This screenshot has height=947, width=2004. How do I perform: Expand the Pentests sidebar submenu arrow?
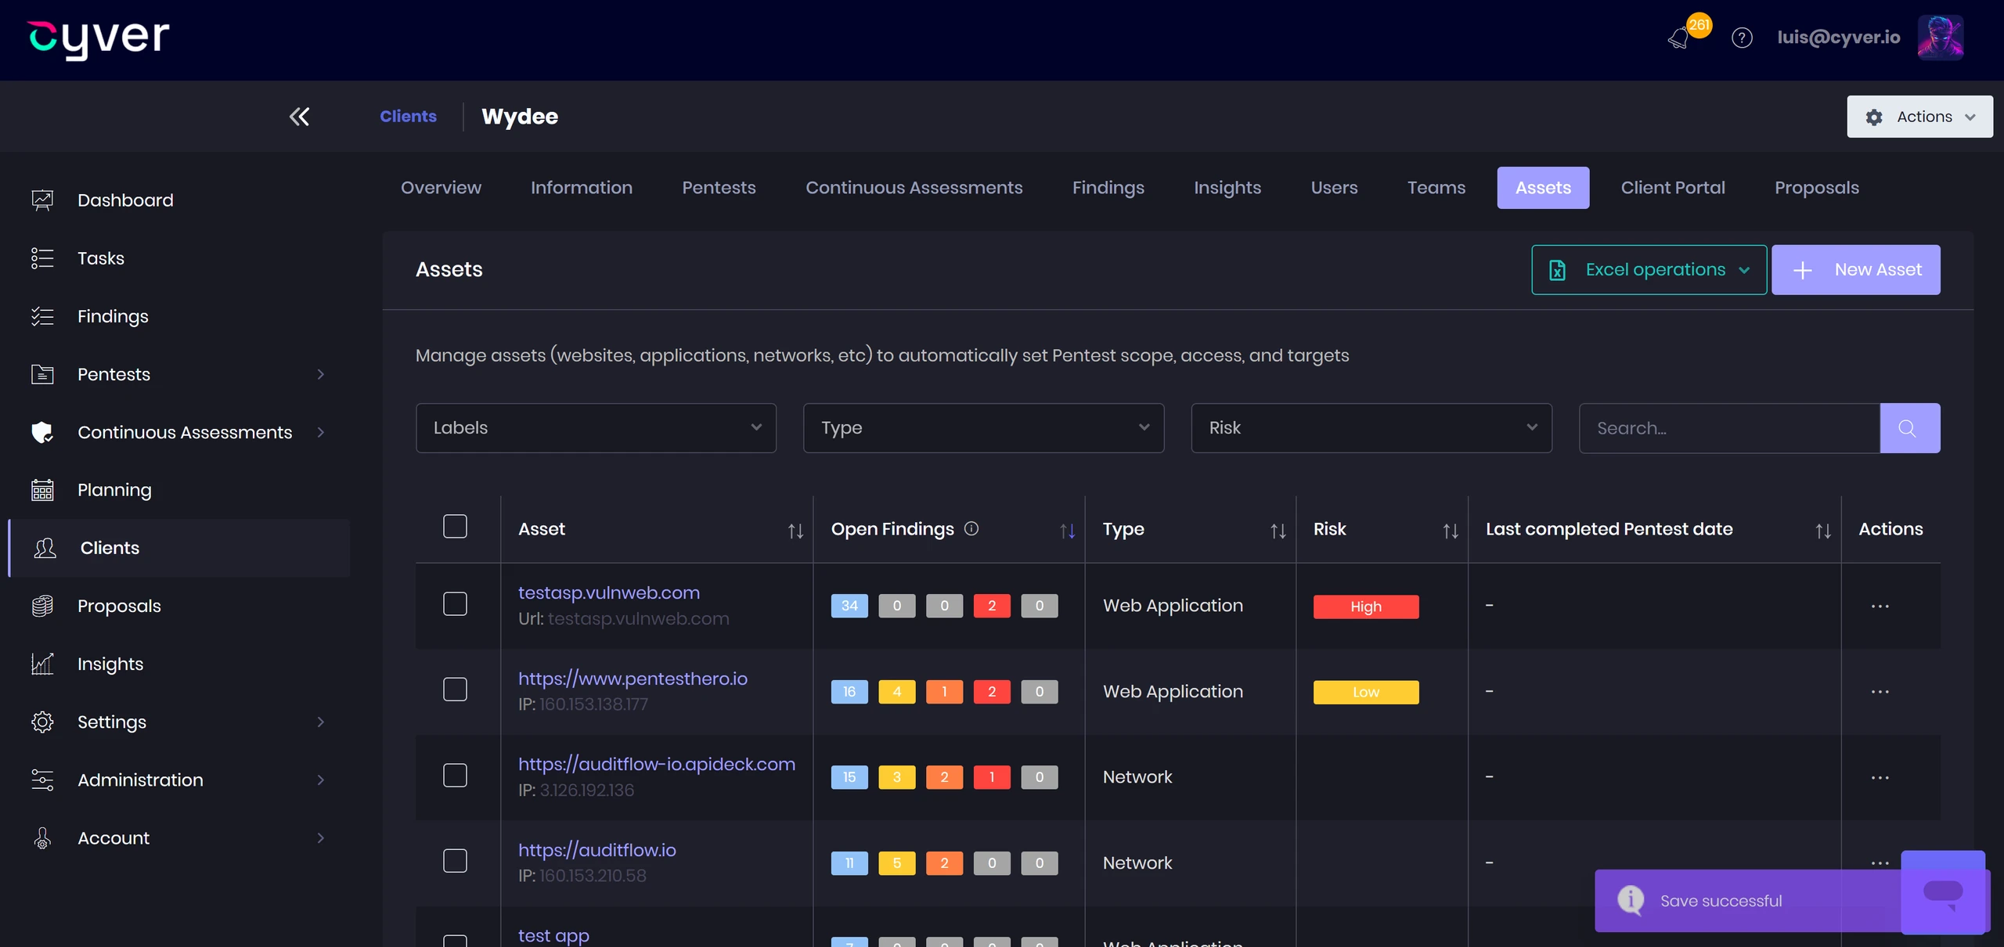click(x=320, y=374)
